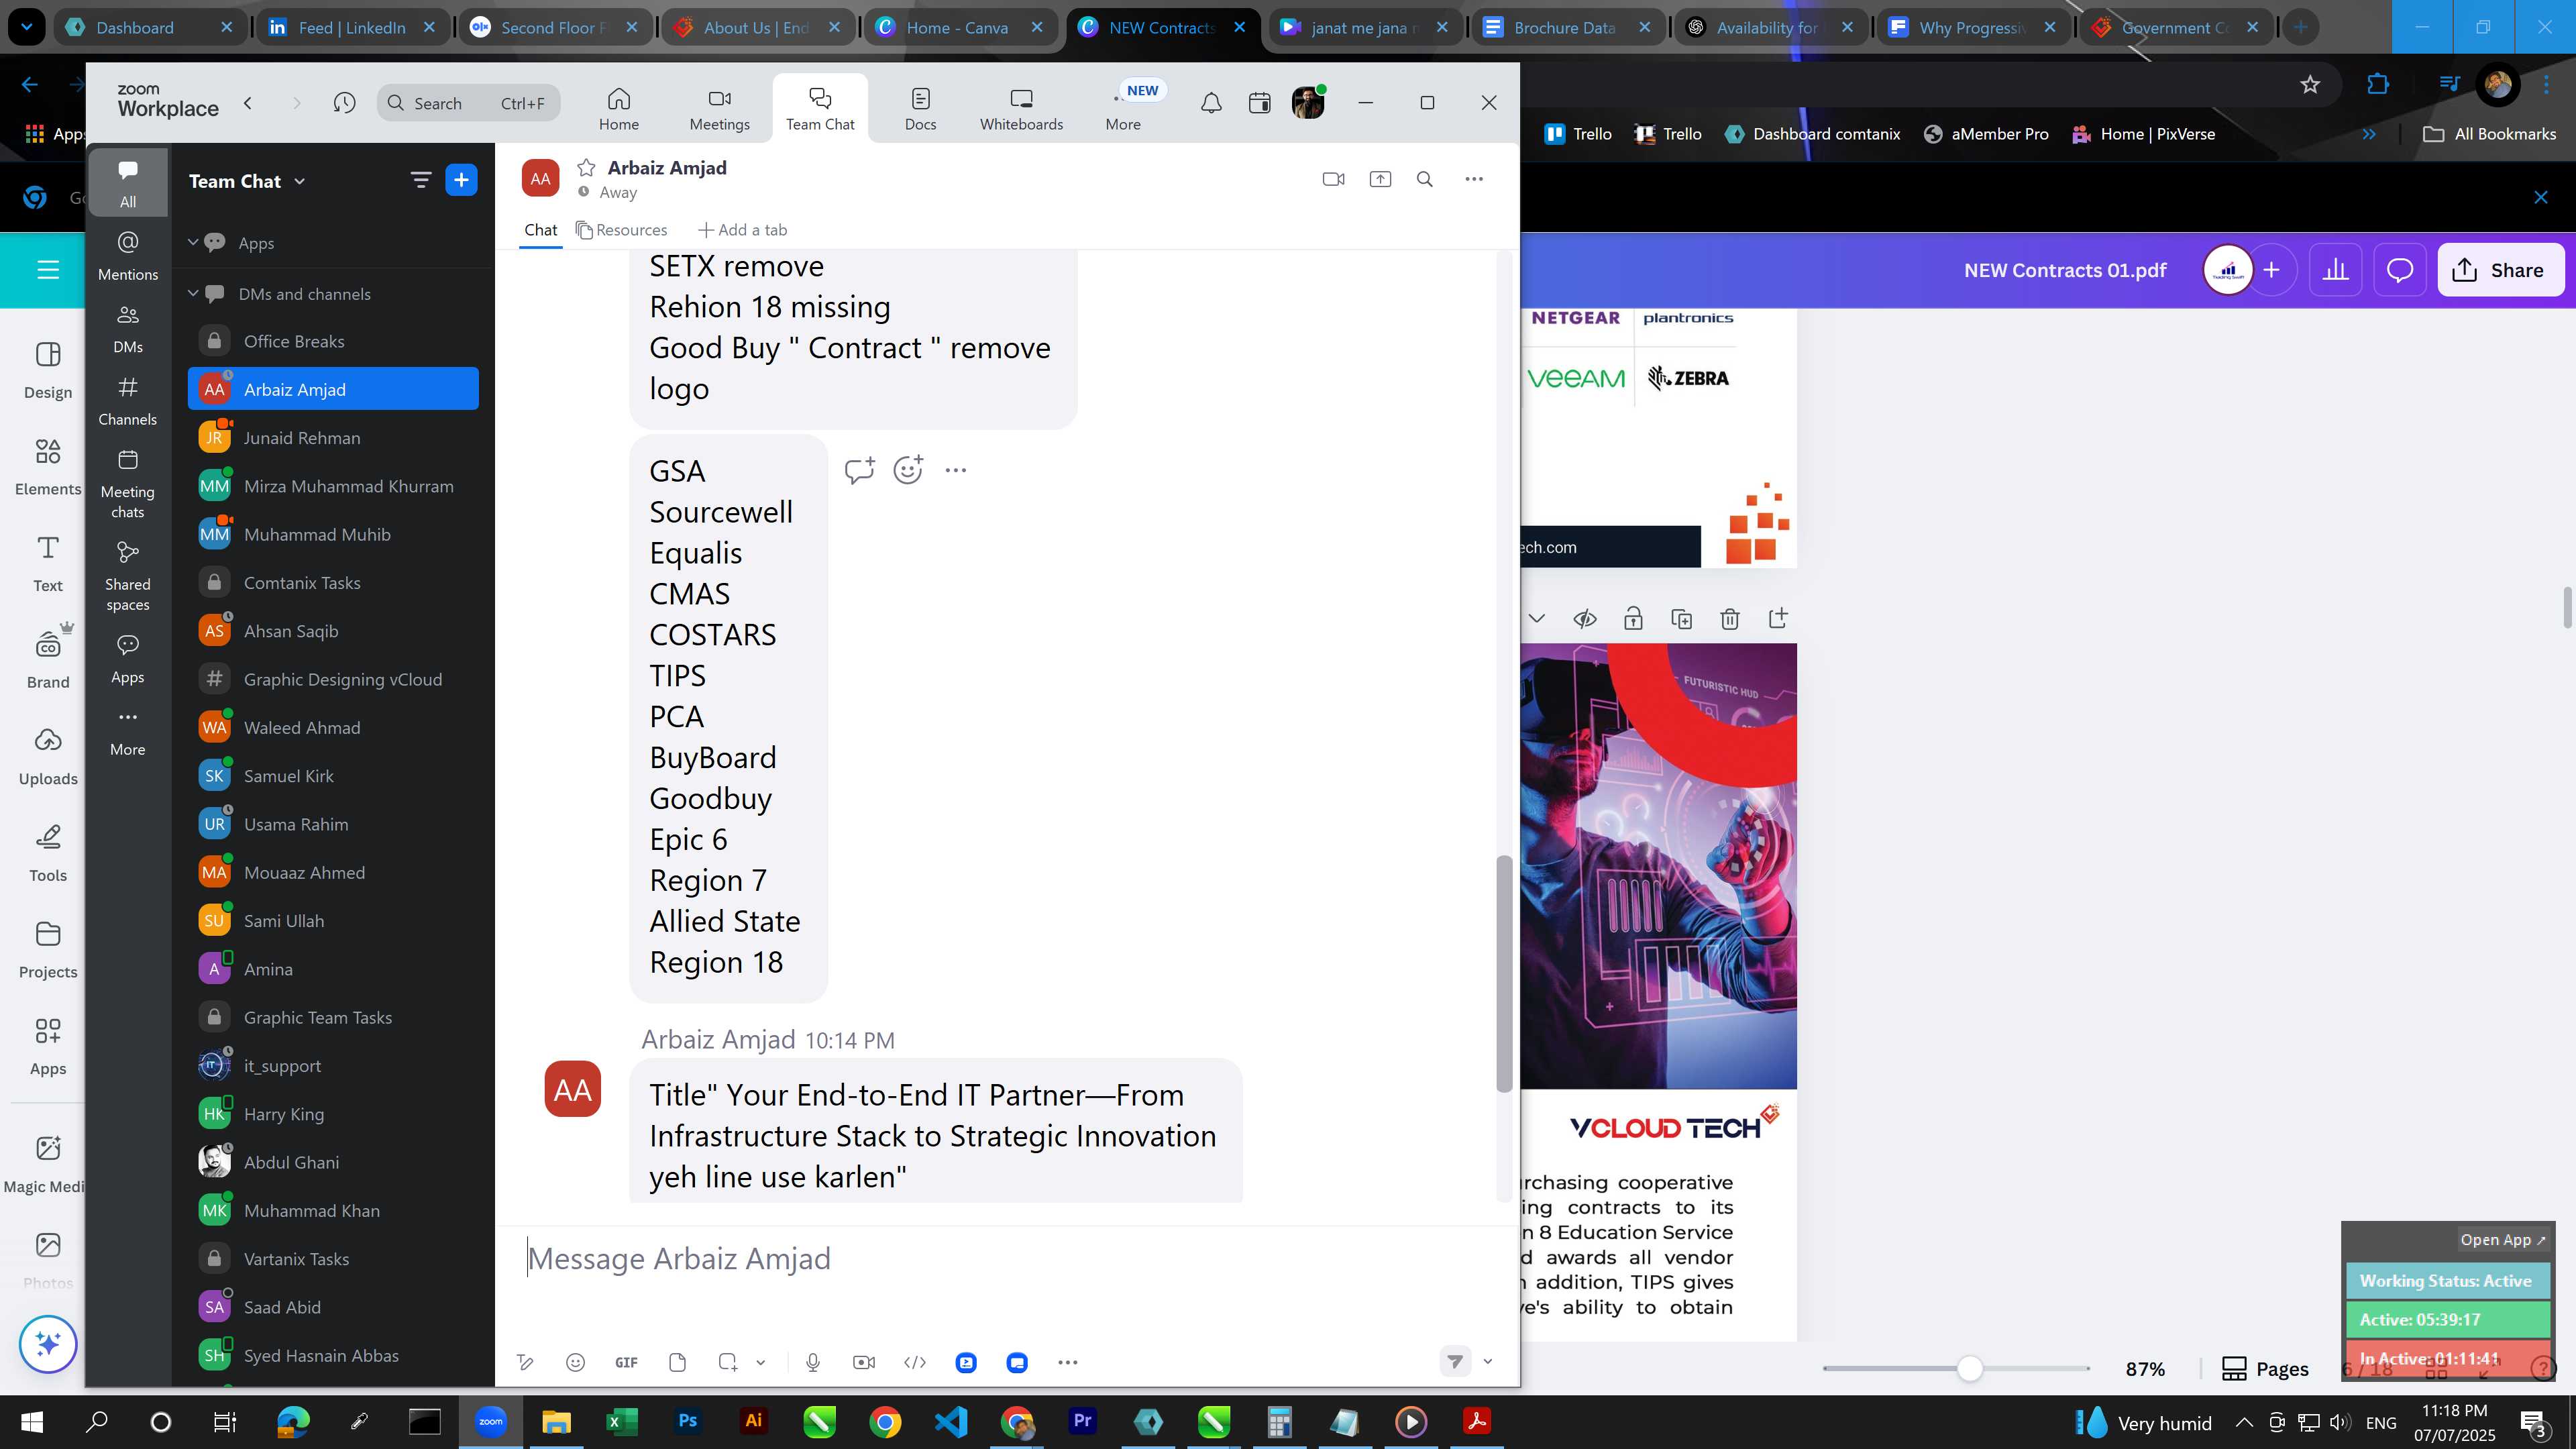2576x1449 pixels.
Task: Open the Zoom Docs tab
Action: coord(920,109)
